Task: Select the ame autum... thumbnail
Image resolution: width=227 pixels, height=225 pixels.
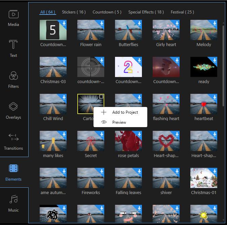Action: click(x=53, y=178)
